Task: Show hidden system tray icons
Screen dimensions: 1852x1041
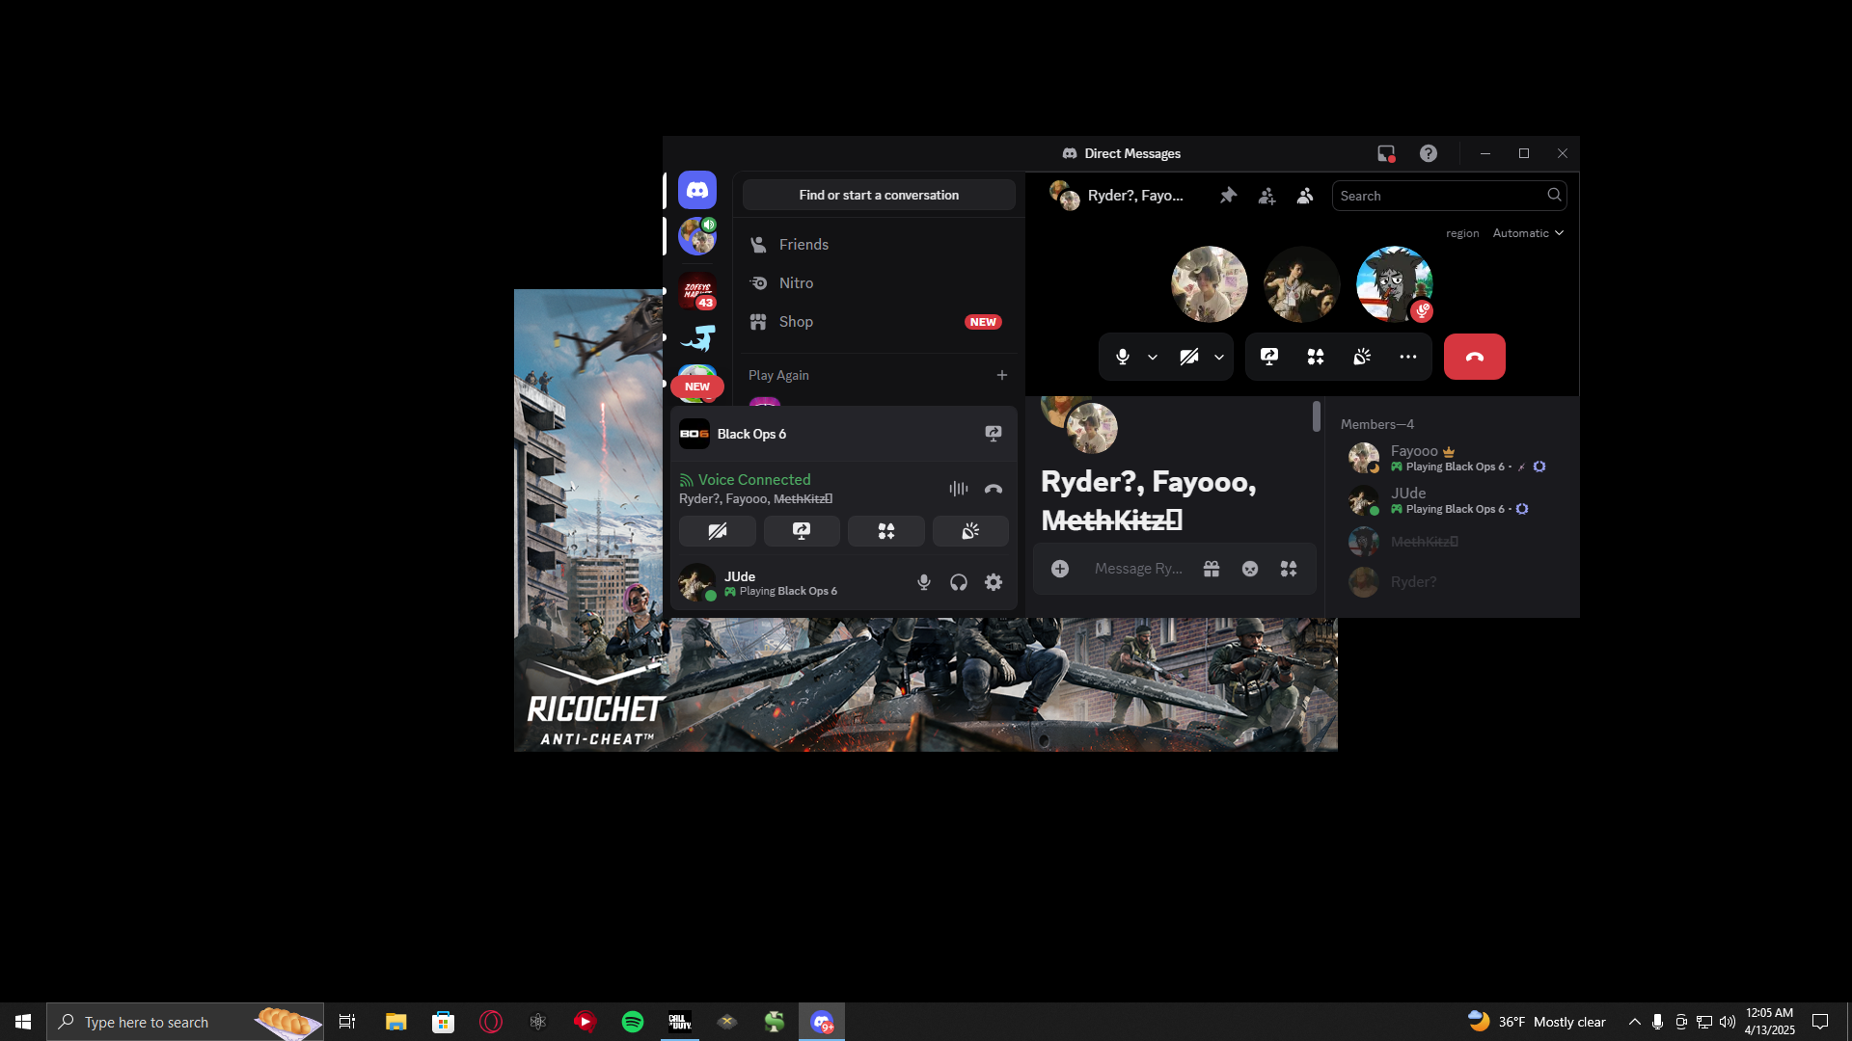Action: pyautogui.click(x=1634, y=1022)
